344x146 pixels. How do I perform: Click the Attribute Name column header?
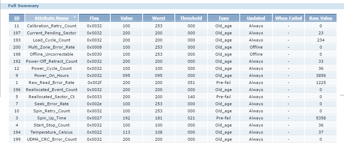(x=51, y=18)
